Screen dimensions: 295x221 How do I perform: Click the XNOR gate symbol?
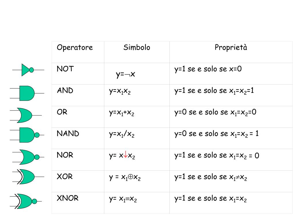coord(26,201)
